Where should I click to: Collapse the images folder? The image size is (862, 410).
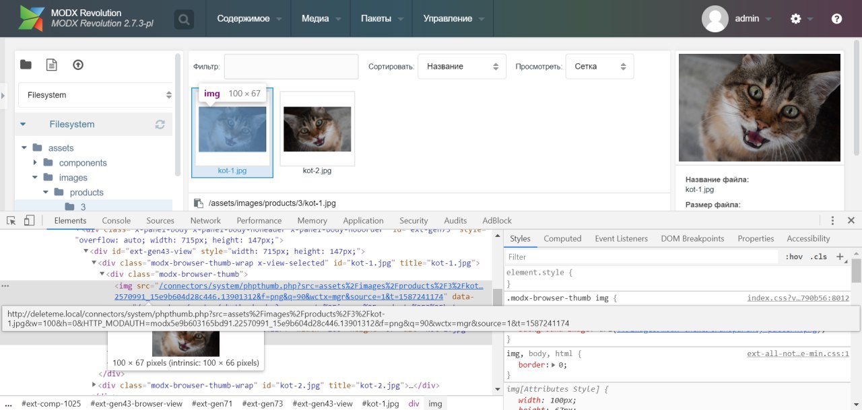coord(35,178)
